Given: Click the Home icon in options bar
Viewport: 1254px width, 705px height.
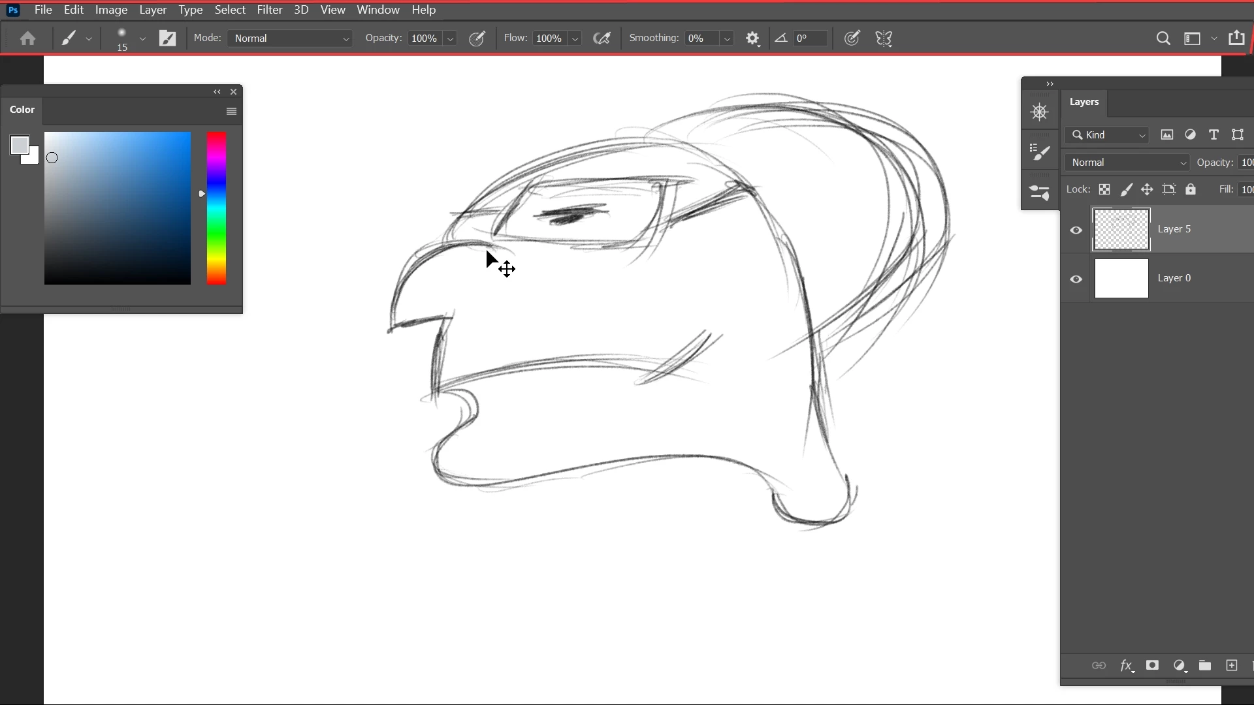Looking at the screenshot, I should 27,39.
